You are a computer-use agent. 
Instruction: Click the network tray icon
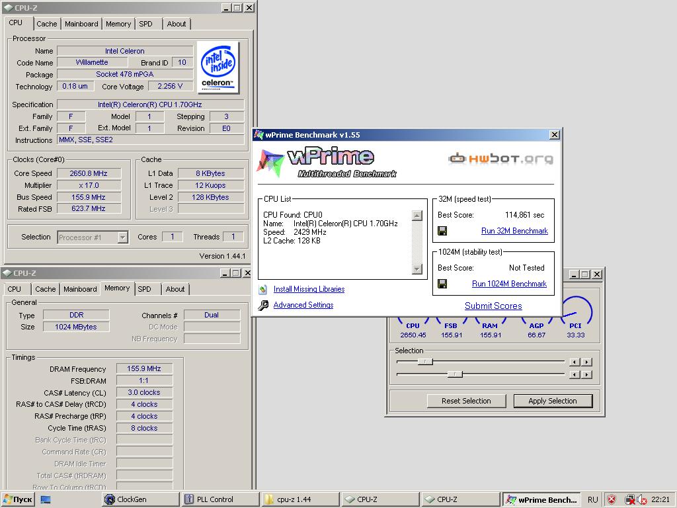tap(629, 500)
